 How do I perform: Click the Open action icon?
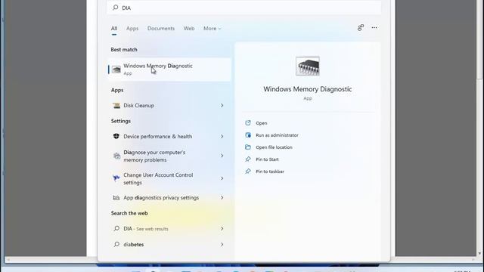[248, 123]
